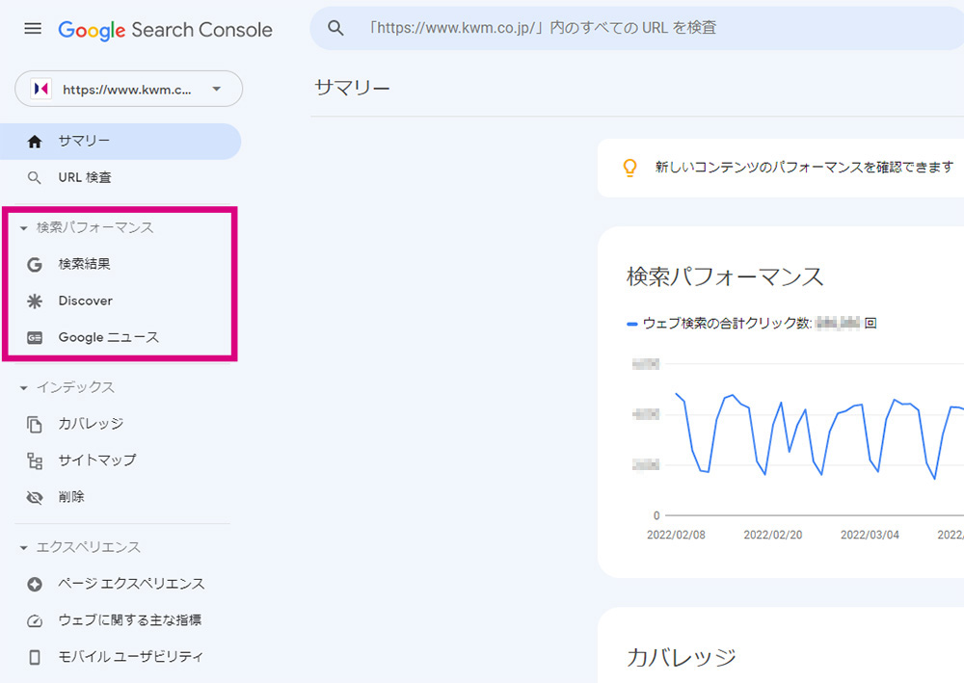Click the ウェブ検索の合計クリック数 legend label
Viewport: 964px width, 683px height.
point(727,323)
